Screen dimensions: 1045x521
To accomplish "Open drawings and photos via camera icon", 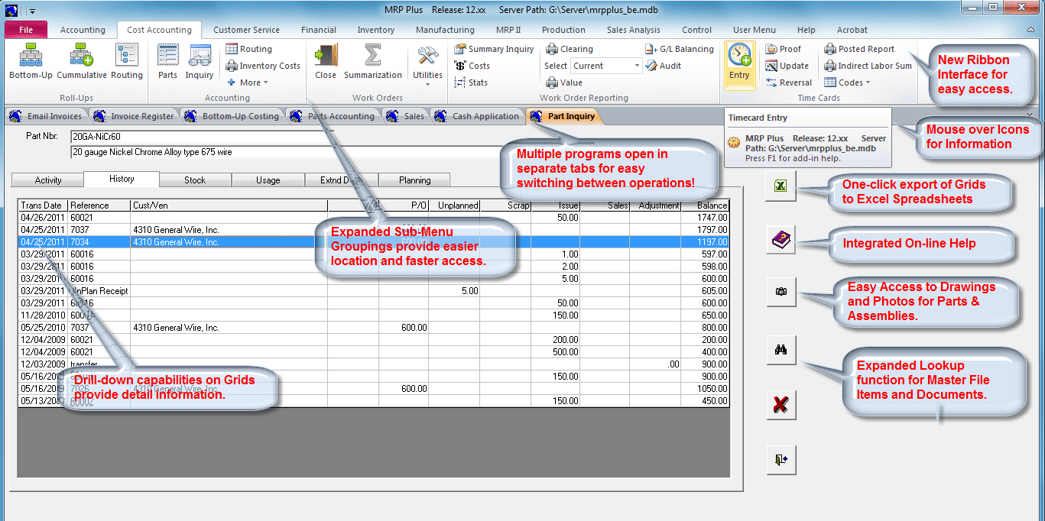I will coord(781,291).
